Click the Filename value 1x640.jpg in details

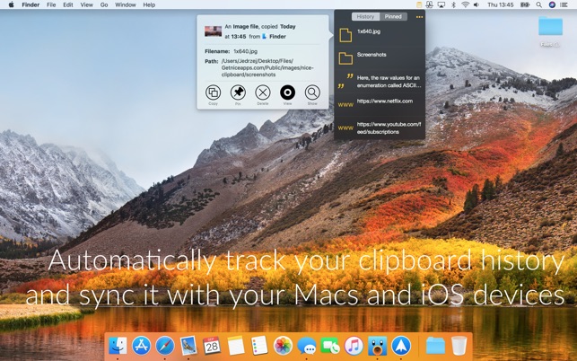click(x=246, y=51)
